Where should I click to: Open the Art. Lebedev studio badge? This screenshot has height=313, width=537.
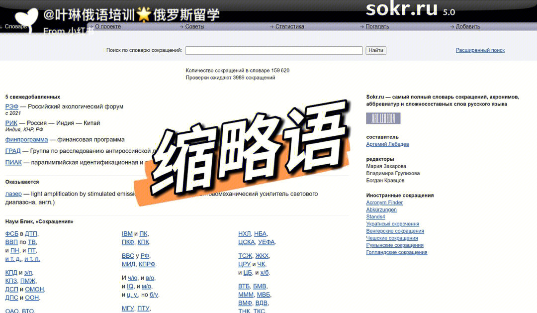coord(383,118)
